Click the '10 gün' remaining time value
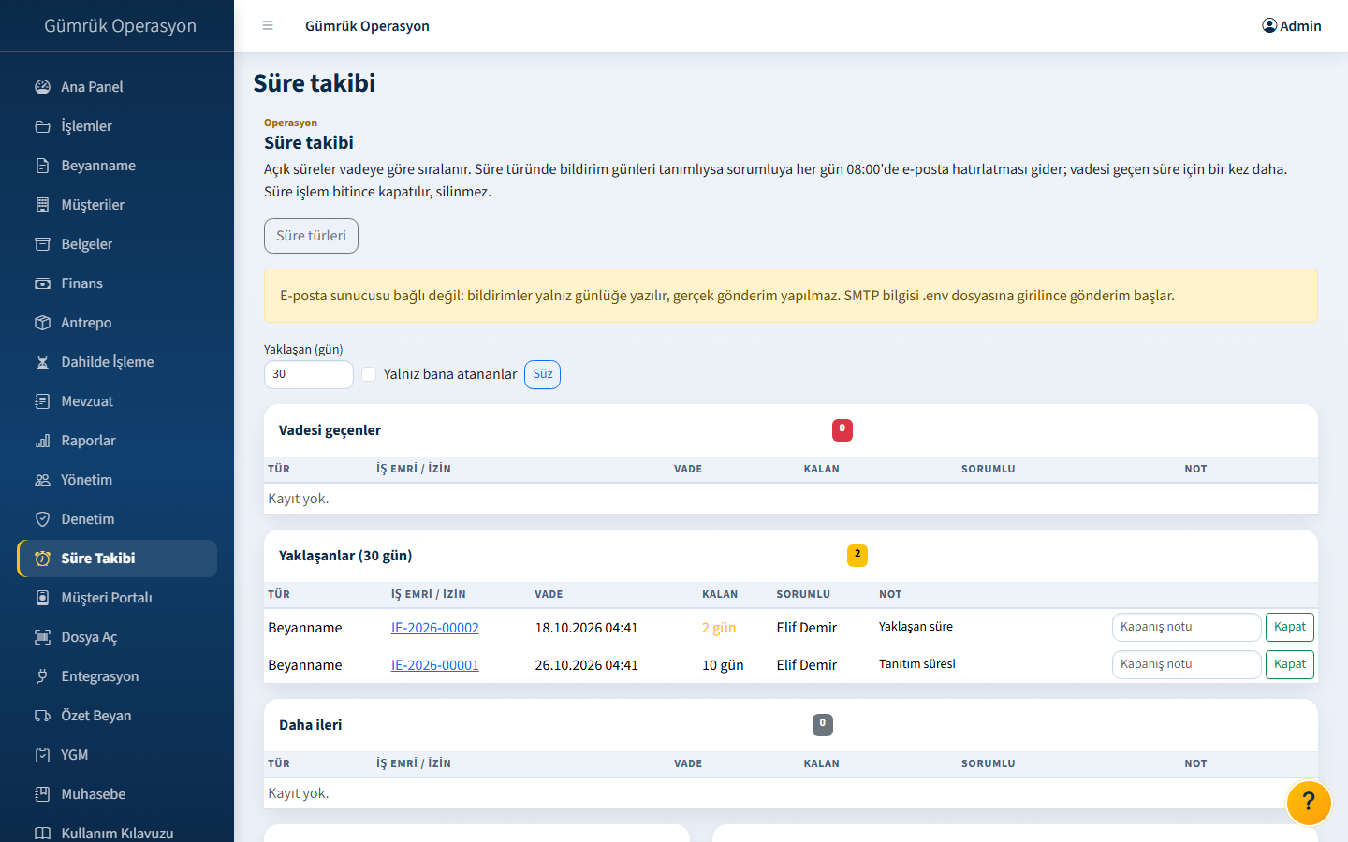This screenshot has width=1348, height=842. tap(723, 665)
